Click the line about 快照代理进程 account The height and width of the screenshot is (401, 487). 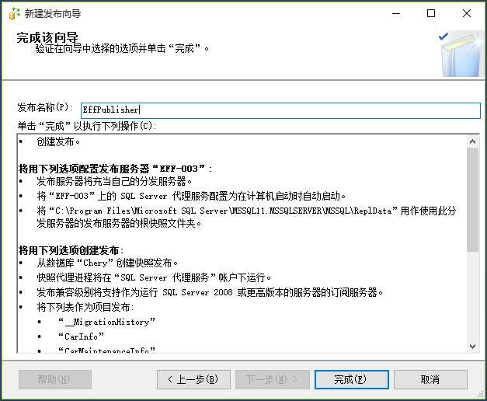pyautogui.click(x=154, y=277)
